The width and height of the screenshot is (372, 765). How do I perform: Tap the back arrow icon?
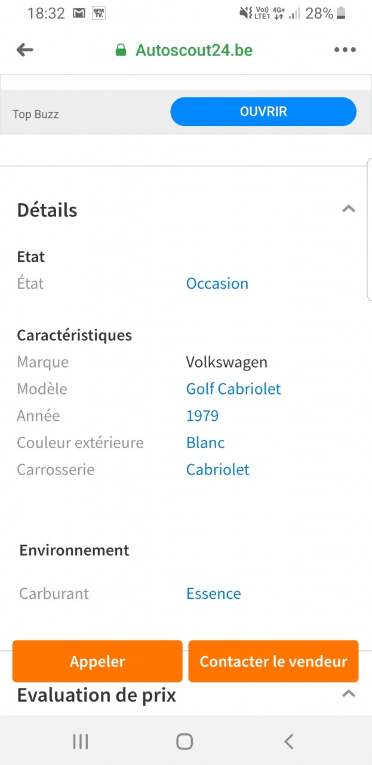click(x=24, y=50)
